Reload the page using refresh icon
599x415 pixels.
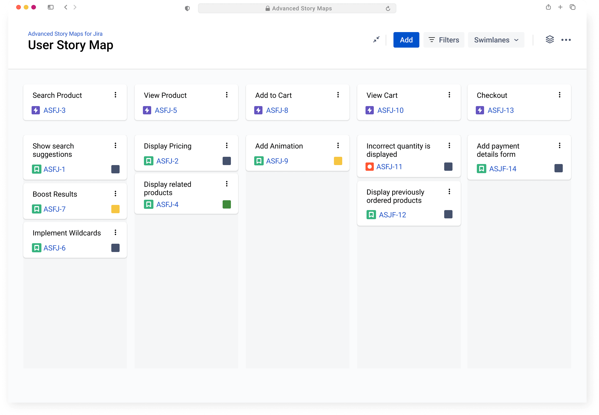pos(388,9)
